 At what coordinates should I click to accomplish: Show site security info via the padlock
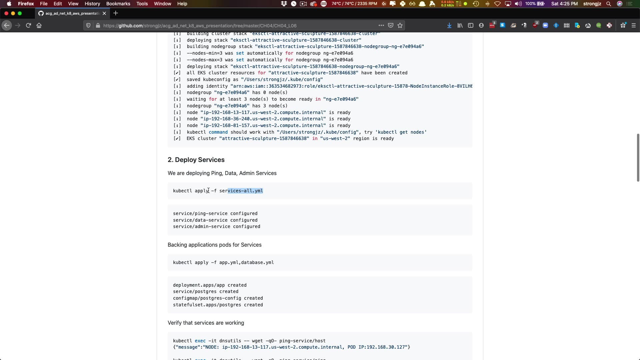(98, 25)
